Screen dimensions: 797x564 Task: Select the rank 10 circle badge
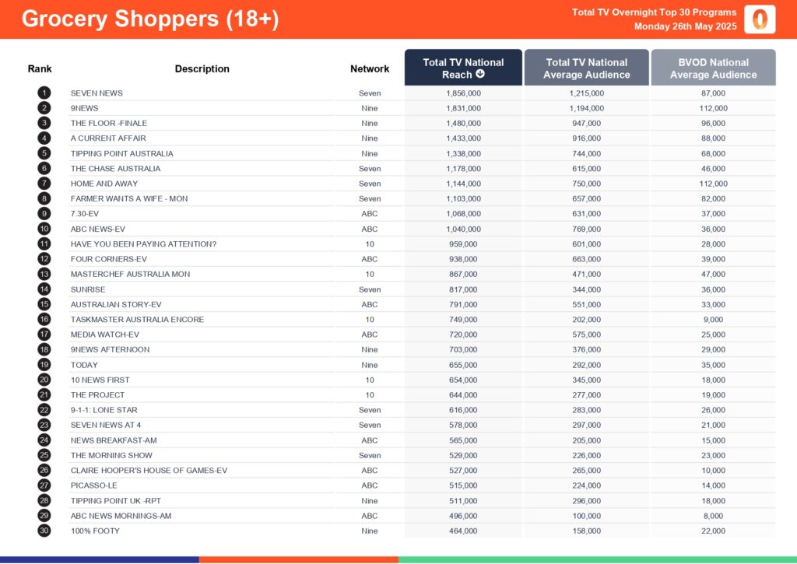pos(44,229)
